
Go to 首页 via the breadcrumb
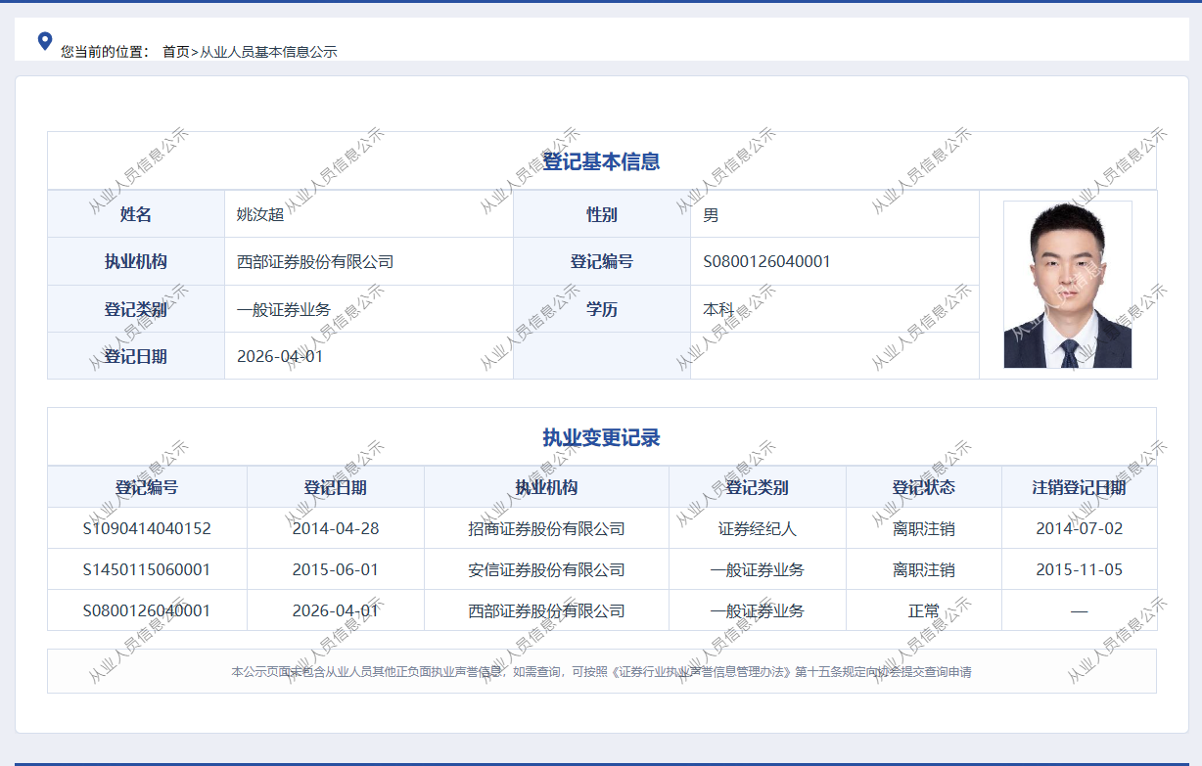click(x=175, y=52)
